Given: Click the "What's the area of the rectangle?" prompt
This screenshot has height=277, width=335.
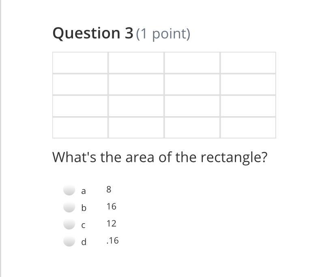Looking at the screenshot, I should click(x=160, y=157).
